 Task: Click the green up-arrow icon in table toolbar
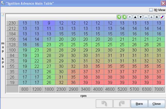pos(119,17)
